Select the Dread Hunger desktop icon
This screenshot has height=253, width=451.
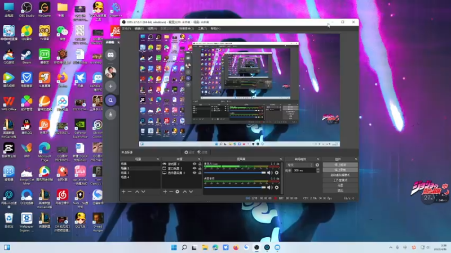98,222
